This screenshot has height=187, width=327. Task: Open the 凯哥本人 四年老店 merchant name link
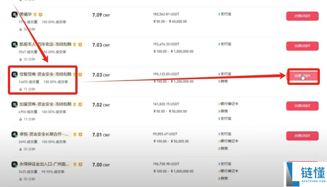coord(45,45)
